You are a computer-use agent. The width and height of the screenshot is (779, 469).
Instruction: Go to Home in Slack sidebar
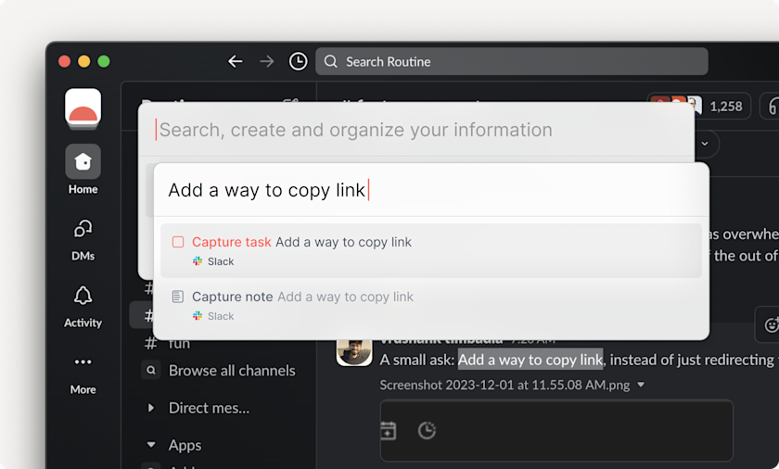(83, 170)
